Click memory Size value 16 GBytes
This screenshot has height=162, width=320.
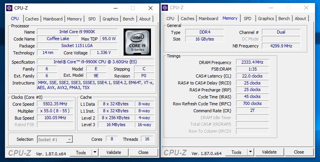coord(205,39)
